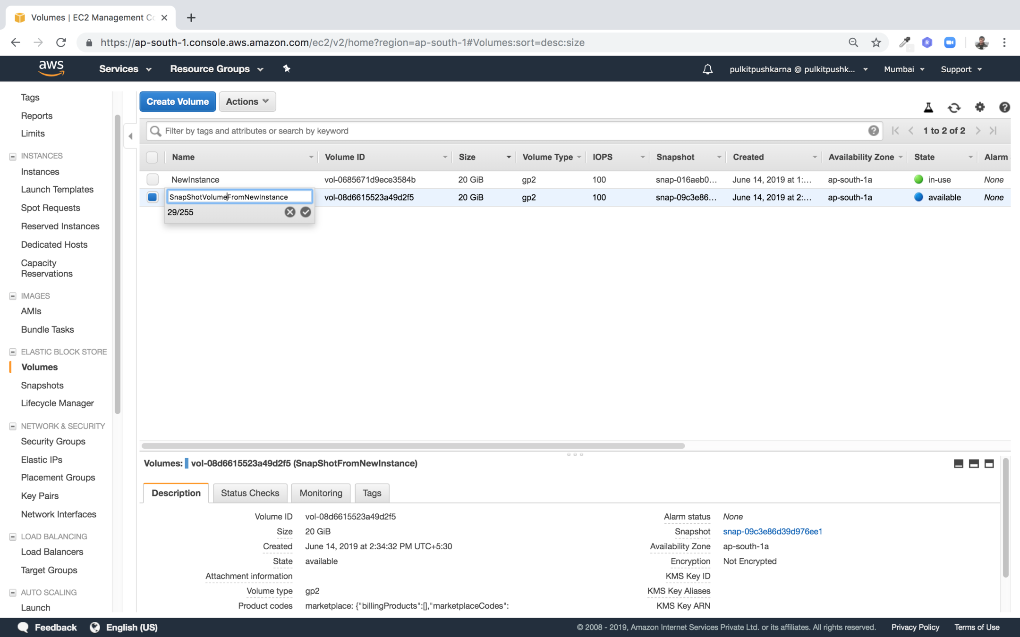This screenshot has height=637, width=1020.
Task: Collapse the Elastic Block Store section
Action: [x=13, y=352]
